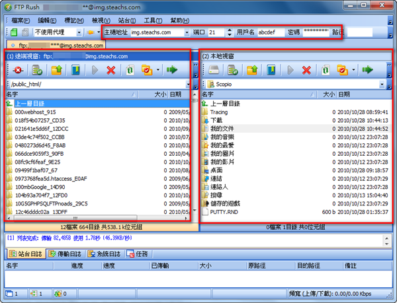Open the 工具(T) menu
Image resolution: width=397 pixels, height=303 pixels.
tap(154, 20)
